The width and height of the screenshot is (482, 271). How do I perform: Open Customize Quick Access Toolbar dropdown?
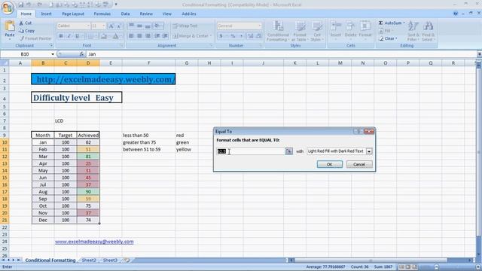tap(116, 5)
